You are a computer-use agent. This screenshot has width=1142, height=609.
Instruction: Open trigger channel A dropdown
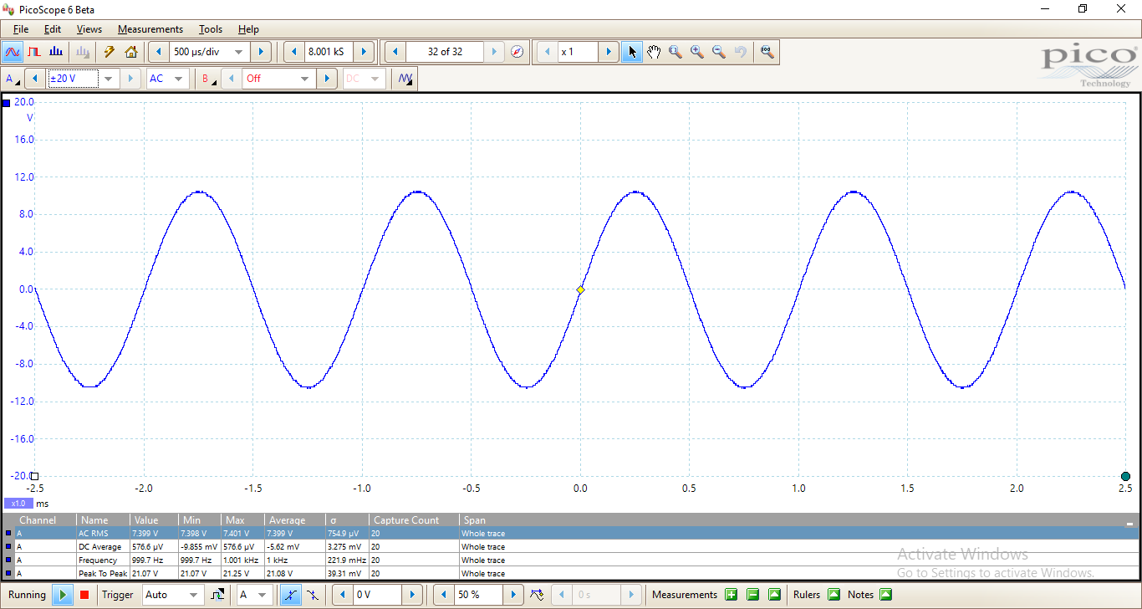coord(261,595)
